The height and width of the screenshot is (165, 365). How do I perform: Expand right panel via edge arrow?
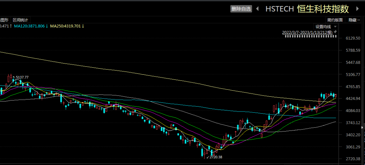[363, 128]
